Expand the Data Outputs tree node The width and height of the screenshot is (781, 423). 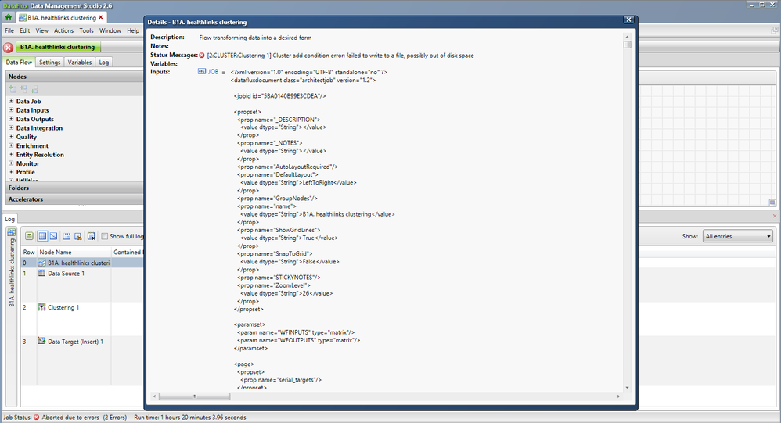(x=11, y=119)
